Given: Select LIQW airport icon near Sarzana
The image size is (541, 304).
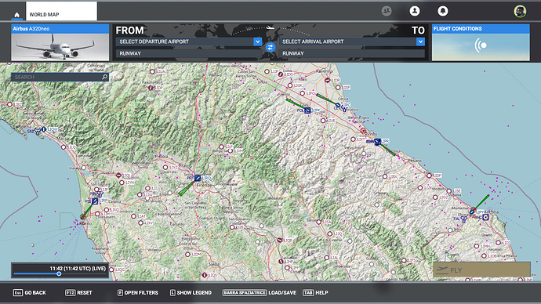Looking at the screenshot, I should [44, 129].
